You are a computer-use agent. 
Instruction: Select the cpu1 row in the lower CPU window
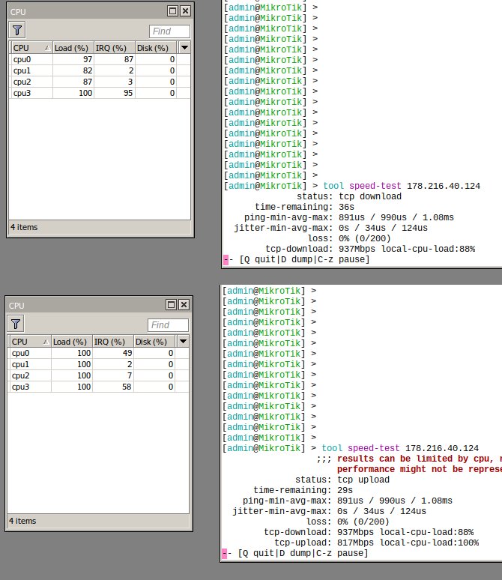pyautogui.click(x=98, y=364)
